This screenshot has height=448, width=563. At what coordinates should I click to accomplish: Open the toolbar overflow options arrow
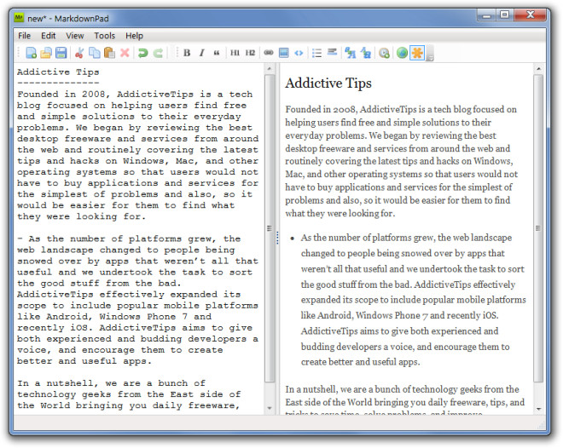(430, 54)
